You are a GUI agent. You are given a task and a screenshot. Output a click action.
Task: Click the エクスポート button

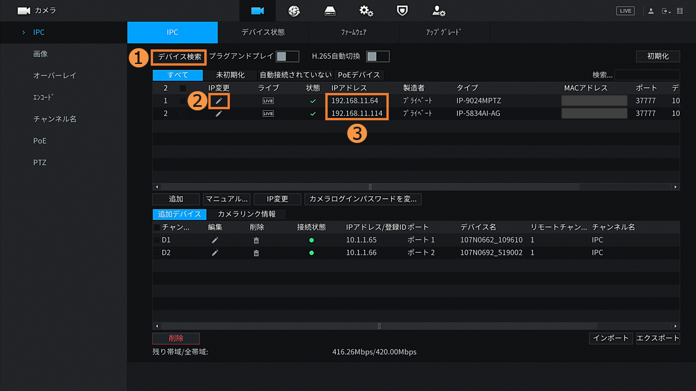658,338
